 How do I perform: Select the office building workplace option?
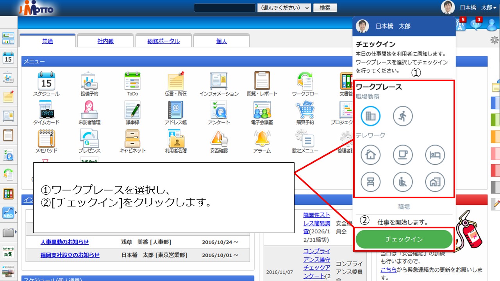(370, 116)
